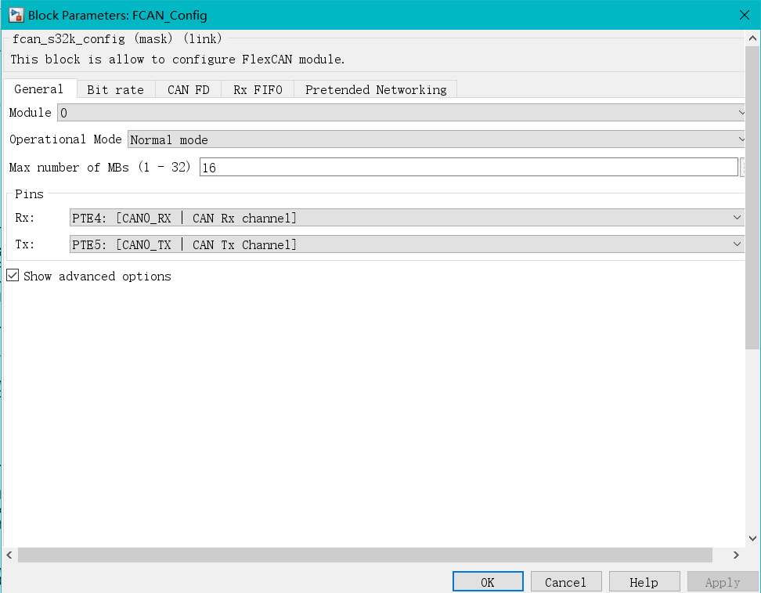This screenshot has width=761, height=593.
Task: Open Help for this block
Action: (644, 582)
